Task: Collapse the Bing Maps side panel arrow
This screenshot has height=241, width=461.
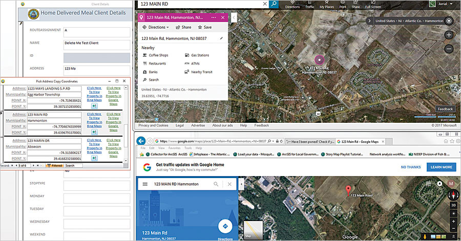Action: [x=234, y=17]
